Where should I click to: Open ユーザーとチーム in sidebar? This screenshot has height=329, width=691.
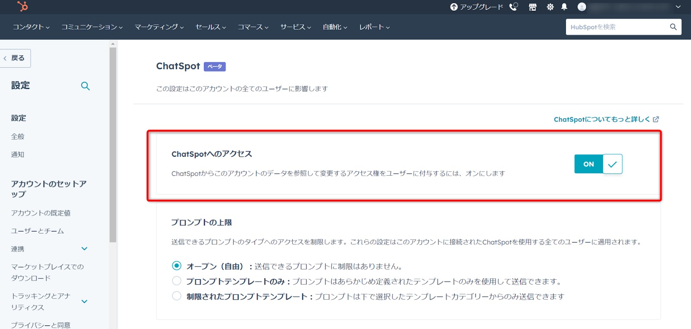tap(38, 231)
